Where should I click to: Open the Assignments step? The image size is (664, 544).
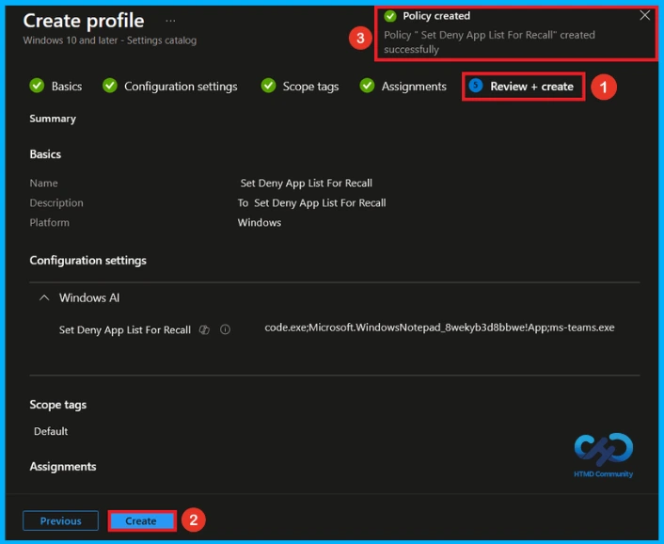(x=414, y=87)
